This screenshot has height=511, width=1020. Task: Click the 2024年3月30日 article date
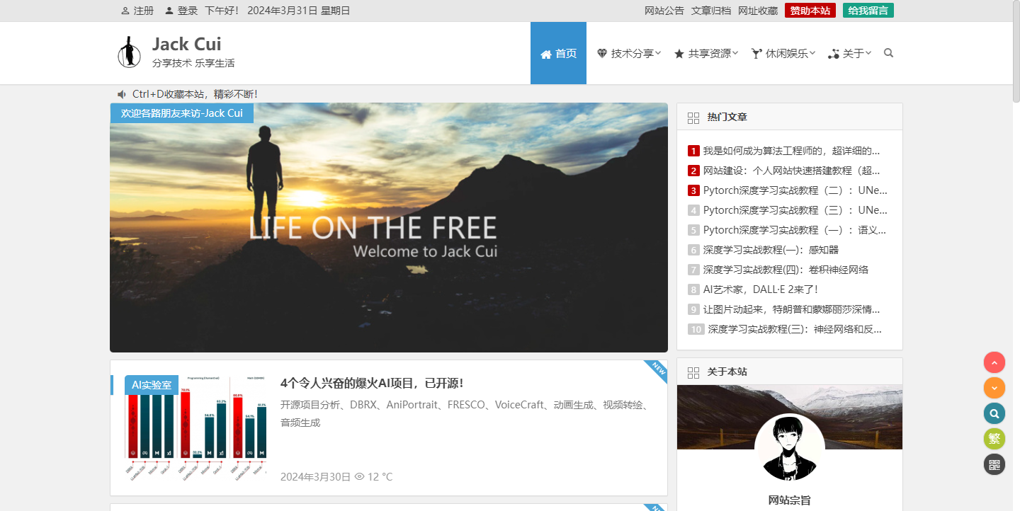click(x=315, y=477)
